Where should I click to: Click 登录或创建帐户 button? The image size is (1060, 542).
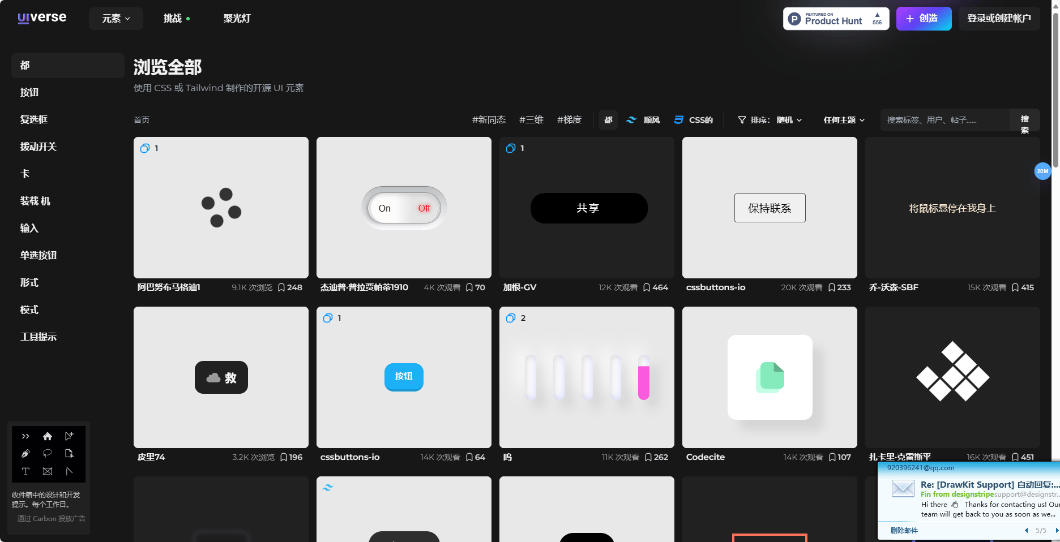[999, 19]
